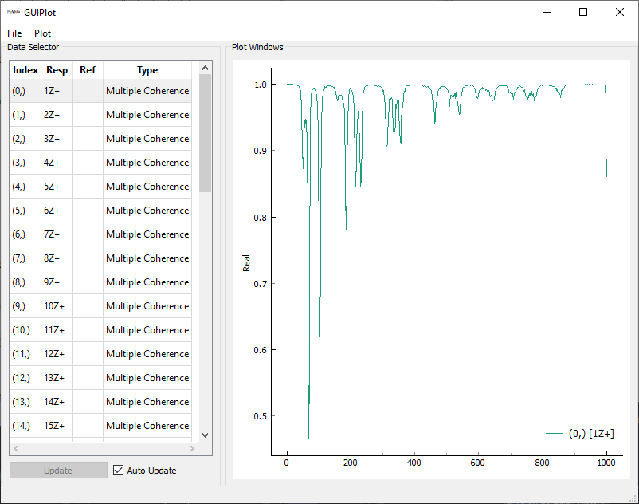This screenshot has width=639, height=504.
Task: Click vertical scrollbar down arrow in table
Action: [205, 435]
